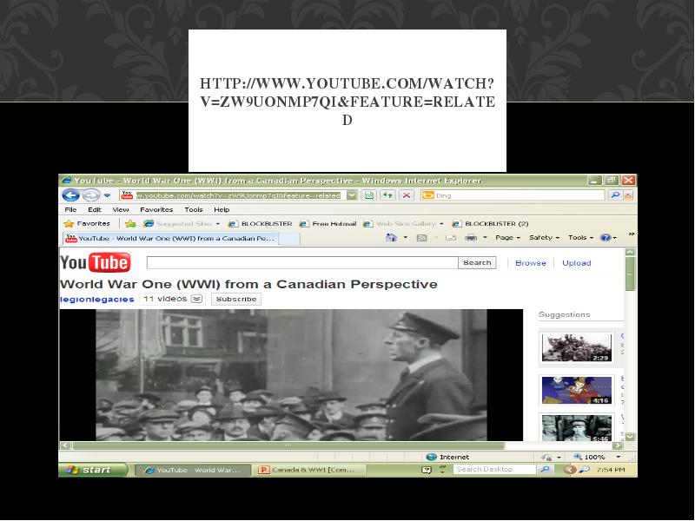This screenshot has width=695, height=521.
Task: Click the Favorites star button
Action: click(87, 224)
